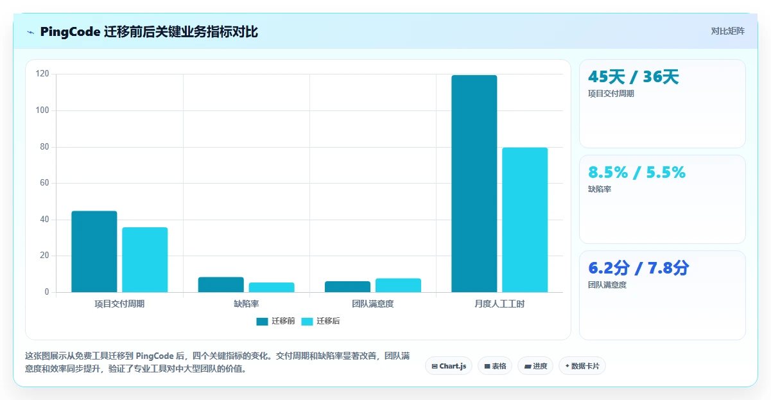Click the 月度人工工时 x-axis label
The image size is (771, 400).
[x=499, y=304]
